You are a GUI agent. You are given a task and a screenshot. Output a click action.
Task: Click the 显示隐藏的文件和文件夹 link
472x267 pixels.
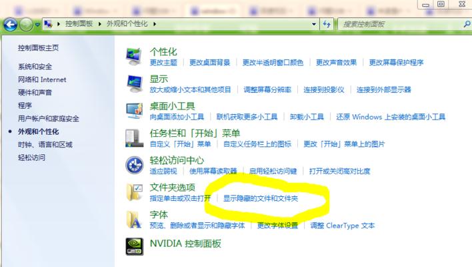tap(261, 198)
